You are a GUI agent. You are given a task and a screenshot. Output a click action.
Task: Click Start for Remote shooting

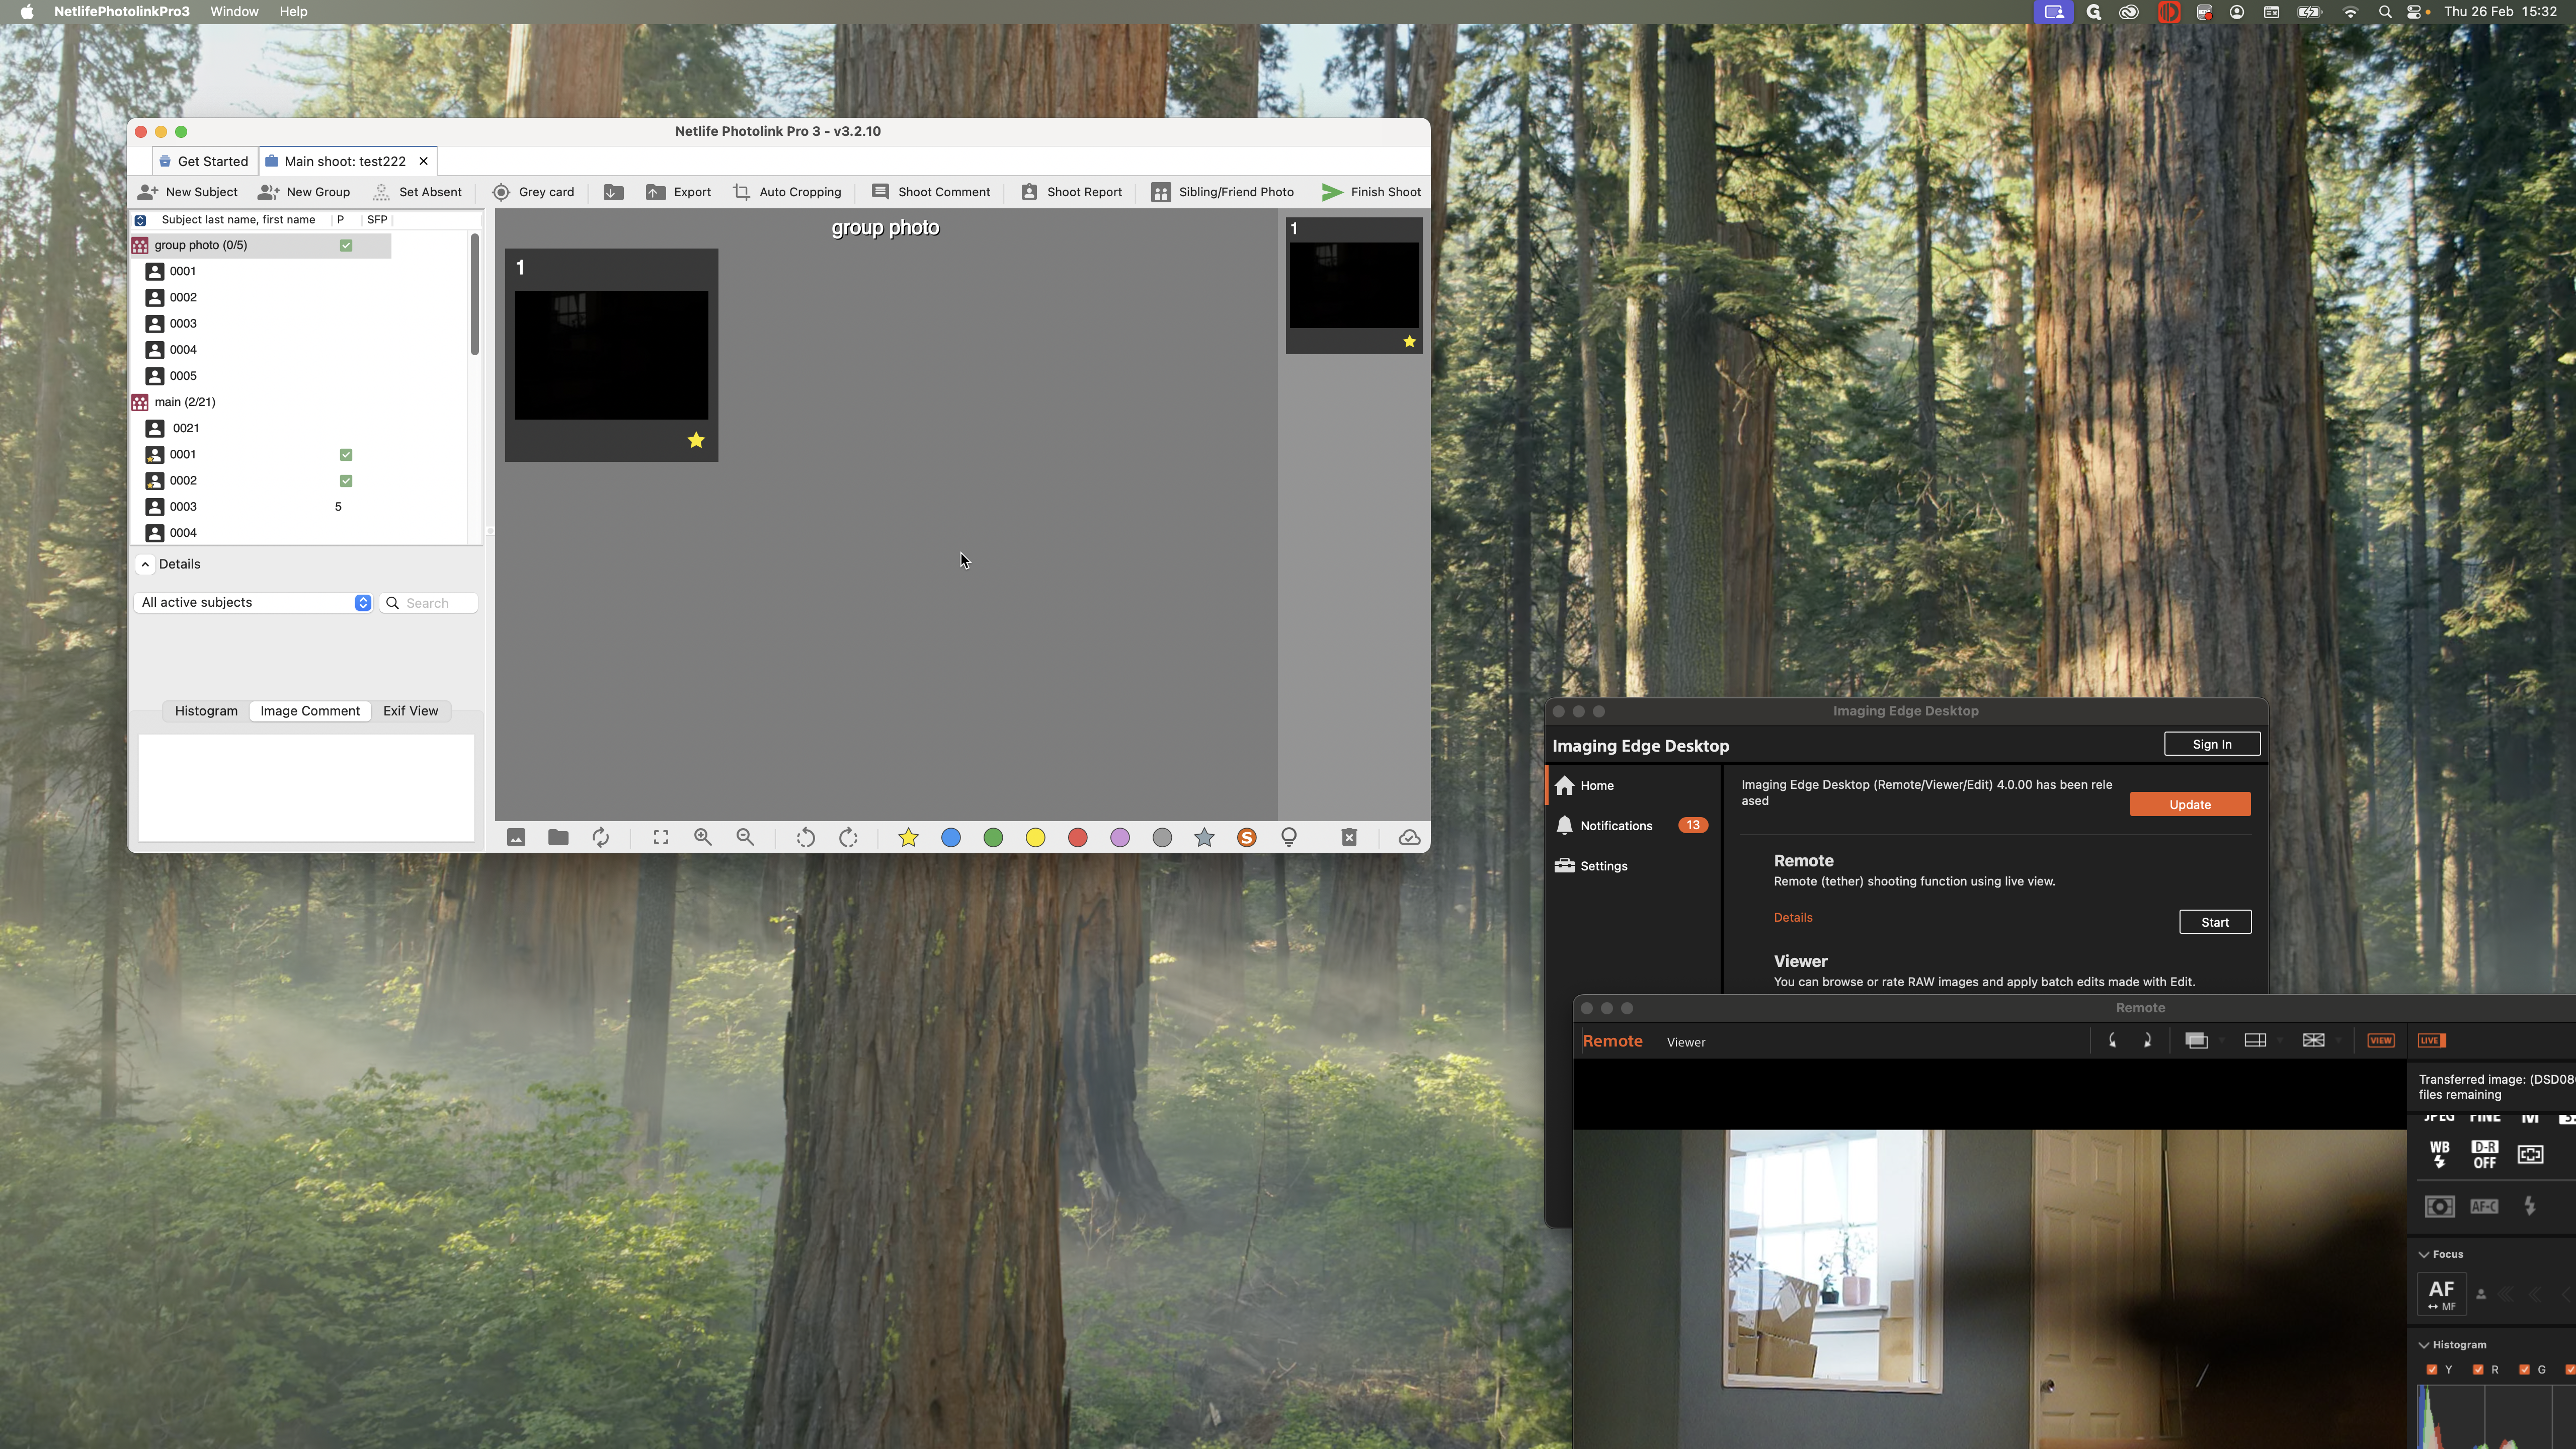pos(2214,922)
